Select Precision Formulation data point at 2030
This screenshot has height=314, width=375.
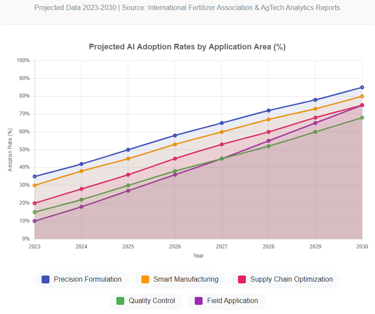[362, 87]
